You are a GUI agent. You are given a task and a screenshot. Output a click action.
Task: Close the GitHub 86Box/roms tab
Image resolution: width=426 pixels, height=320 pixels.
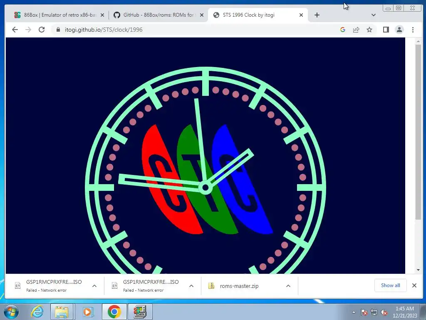point(202,15)
